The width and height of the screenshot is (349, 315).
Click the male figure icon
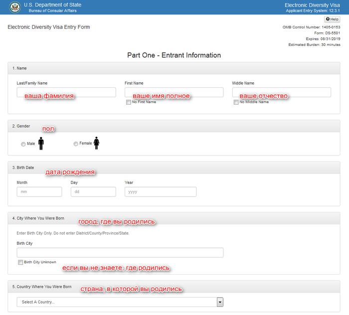click(x=41, y=144)
